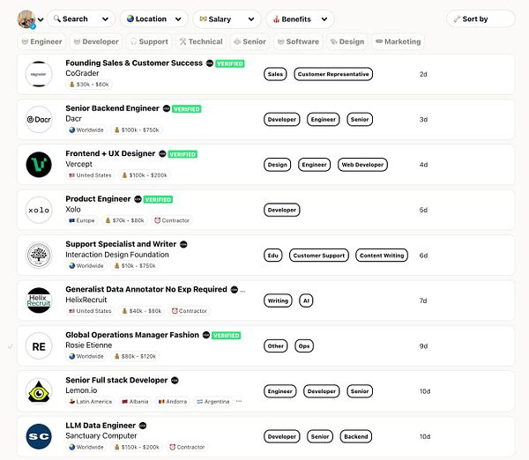The width and height of the screenshot is (529, 460).
Task: Click the VERIFIED badge on Product Engineer
Action: pos(158,200)
